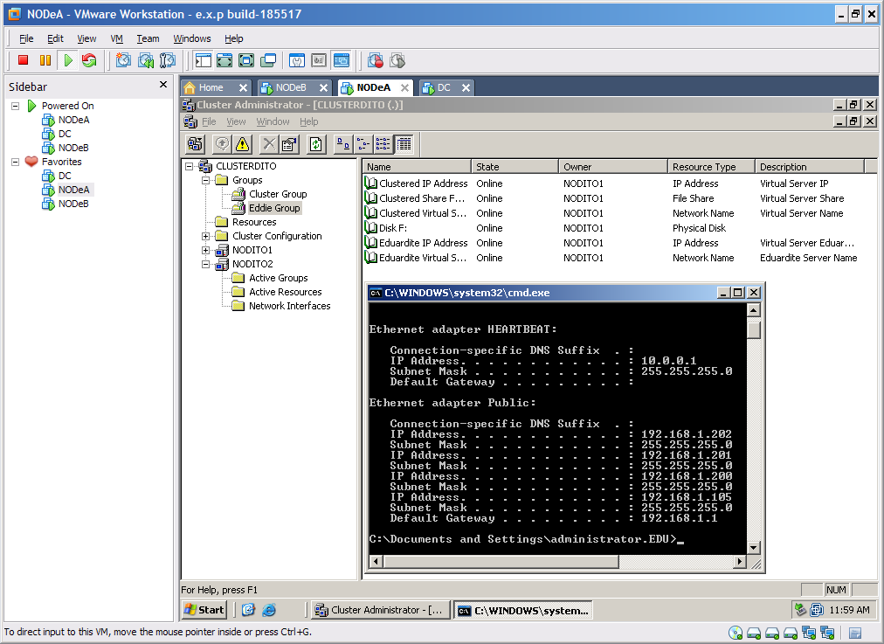Click the Start button in guest taskbar
This screenshot has height=644, width=884.
coord(204,610)
